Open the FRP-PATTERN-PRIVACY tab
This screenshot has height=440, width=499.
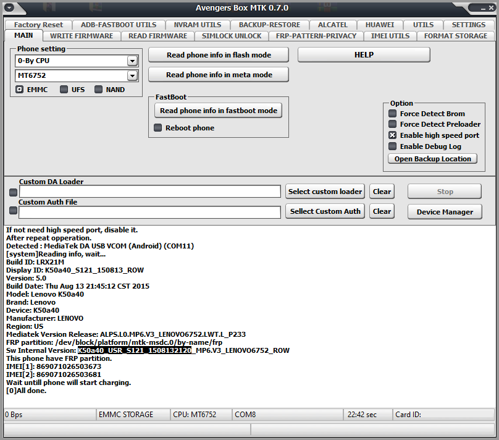point(316,36)
